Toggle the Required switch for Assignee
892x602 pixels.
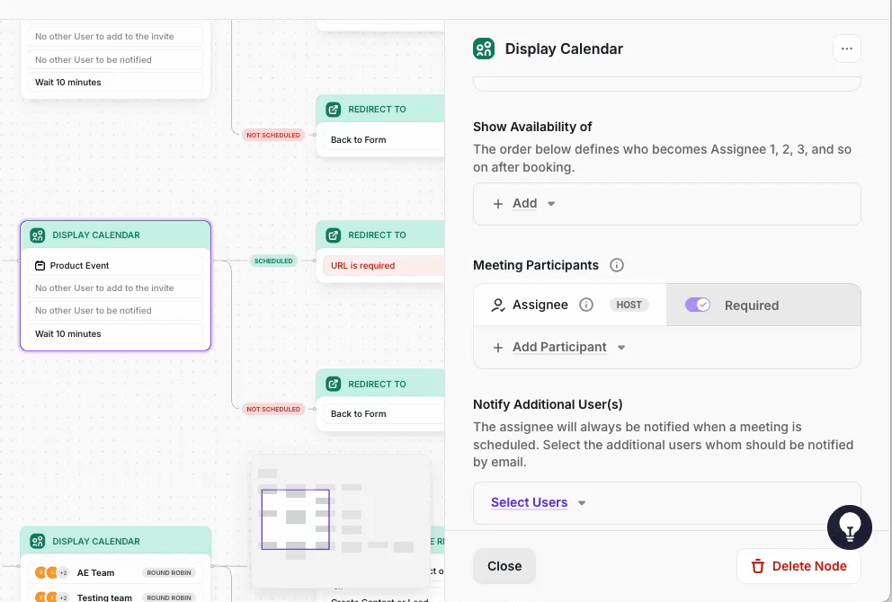tap(698, 305)
